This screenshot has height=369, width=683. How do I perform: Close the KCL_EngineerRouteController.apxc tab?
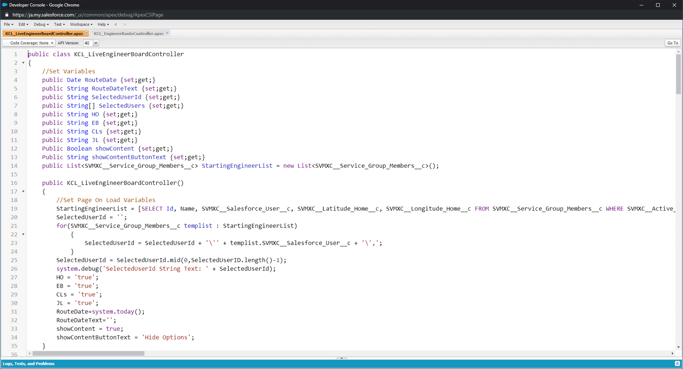[167, 33]
